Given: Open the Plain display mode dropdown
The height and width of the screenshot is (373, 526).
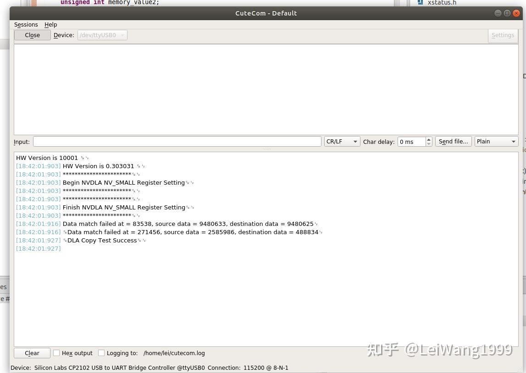Looking at the screenshot, I should pos(496,141).
